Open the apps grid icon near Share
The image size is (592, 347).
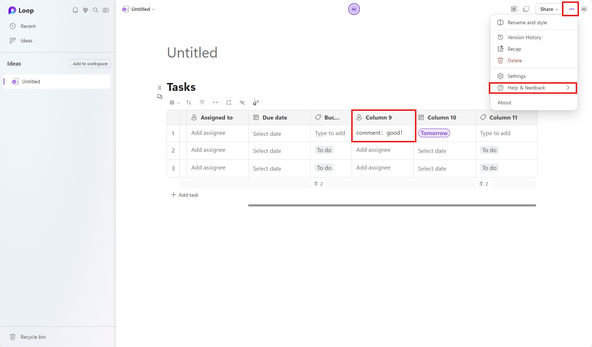pos(514,9)
